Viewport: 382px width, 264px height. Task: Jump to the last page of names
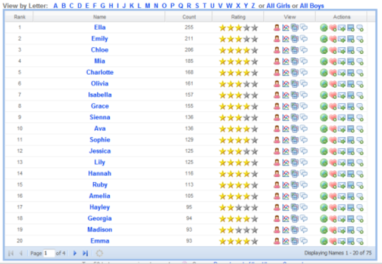85,253
